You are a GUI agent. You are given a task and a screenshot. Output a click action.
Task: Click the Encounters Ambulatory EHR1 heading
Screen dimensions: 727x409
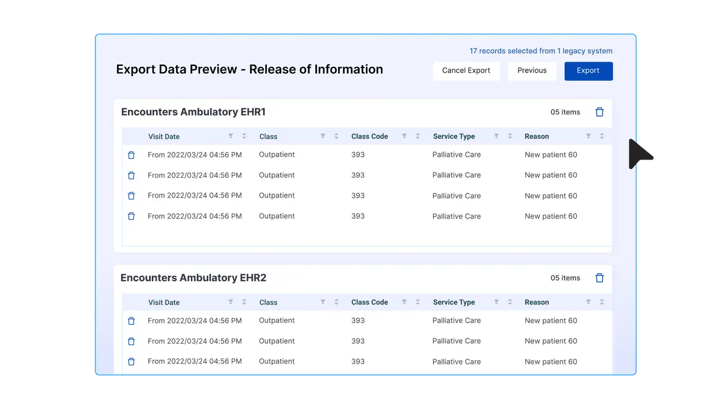pyautogui.click(x=193, y=112)
